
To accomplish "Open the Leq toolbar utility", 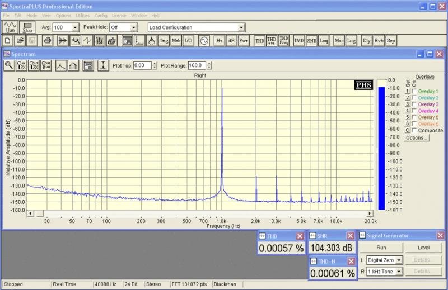I will (323, 41).
